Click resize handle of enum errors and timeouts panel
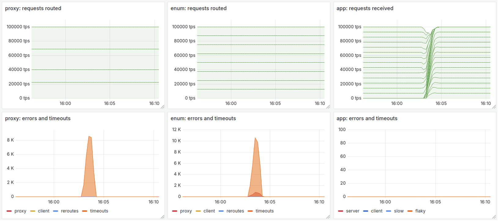 tap(328, 217)
